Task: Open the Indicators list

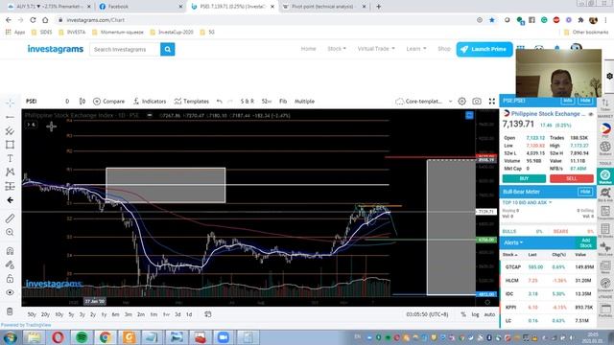Action: (x=150, y=102)
